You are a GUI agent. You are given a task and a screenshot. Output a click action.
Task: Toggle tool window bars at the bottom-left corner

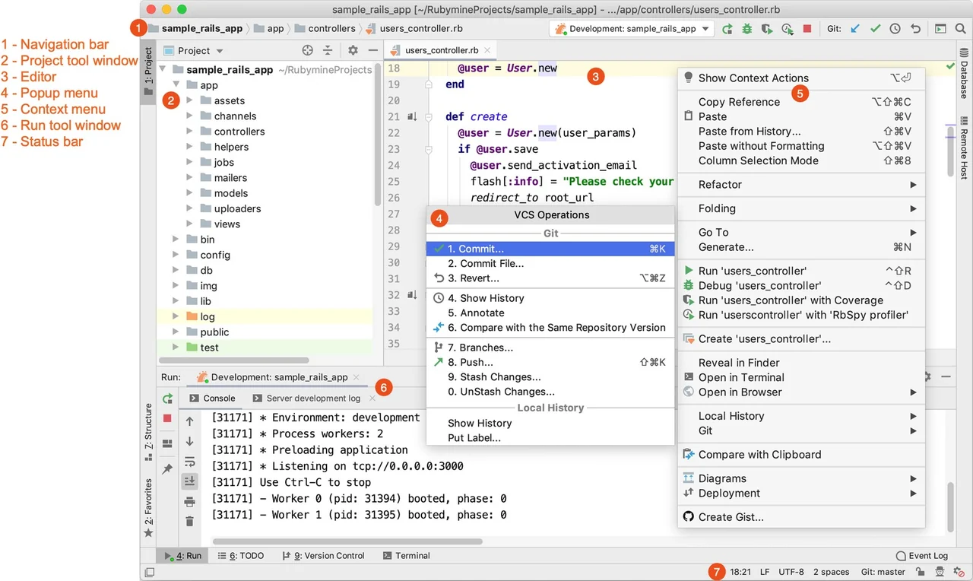pos(149,572)
